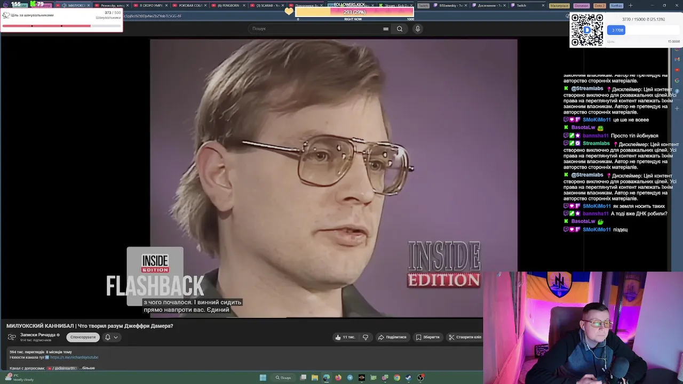This screenshot has height=384, width=683.
Task: Open Firefox from the taskbar
Action: (x=338, y=378)
